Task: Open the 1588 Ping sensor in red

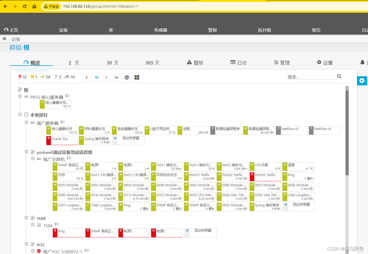Action: (69, 233)
